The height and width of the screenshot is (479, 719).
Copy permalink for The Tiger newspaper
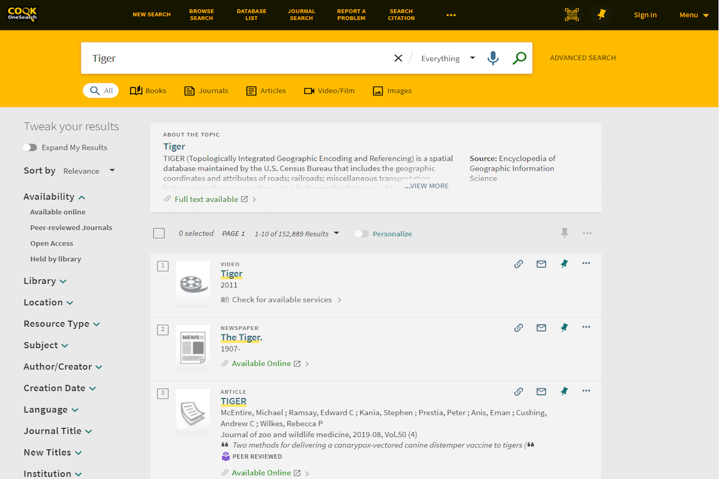[x=518, y=328]
